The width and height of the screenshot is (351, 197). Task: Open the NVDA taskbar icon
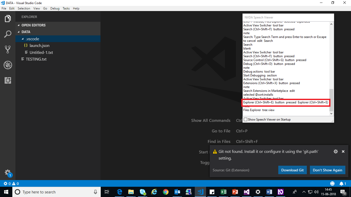click(281, 192)
